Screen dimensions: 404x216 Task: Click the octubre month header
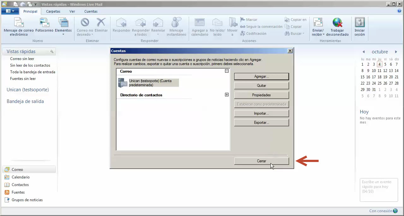380,52
